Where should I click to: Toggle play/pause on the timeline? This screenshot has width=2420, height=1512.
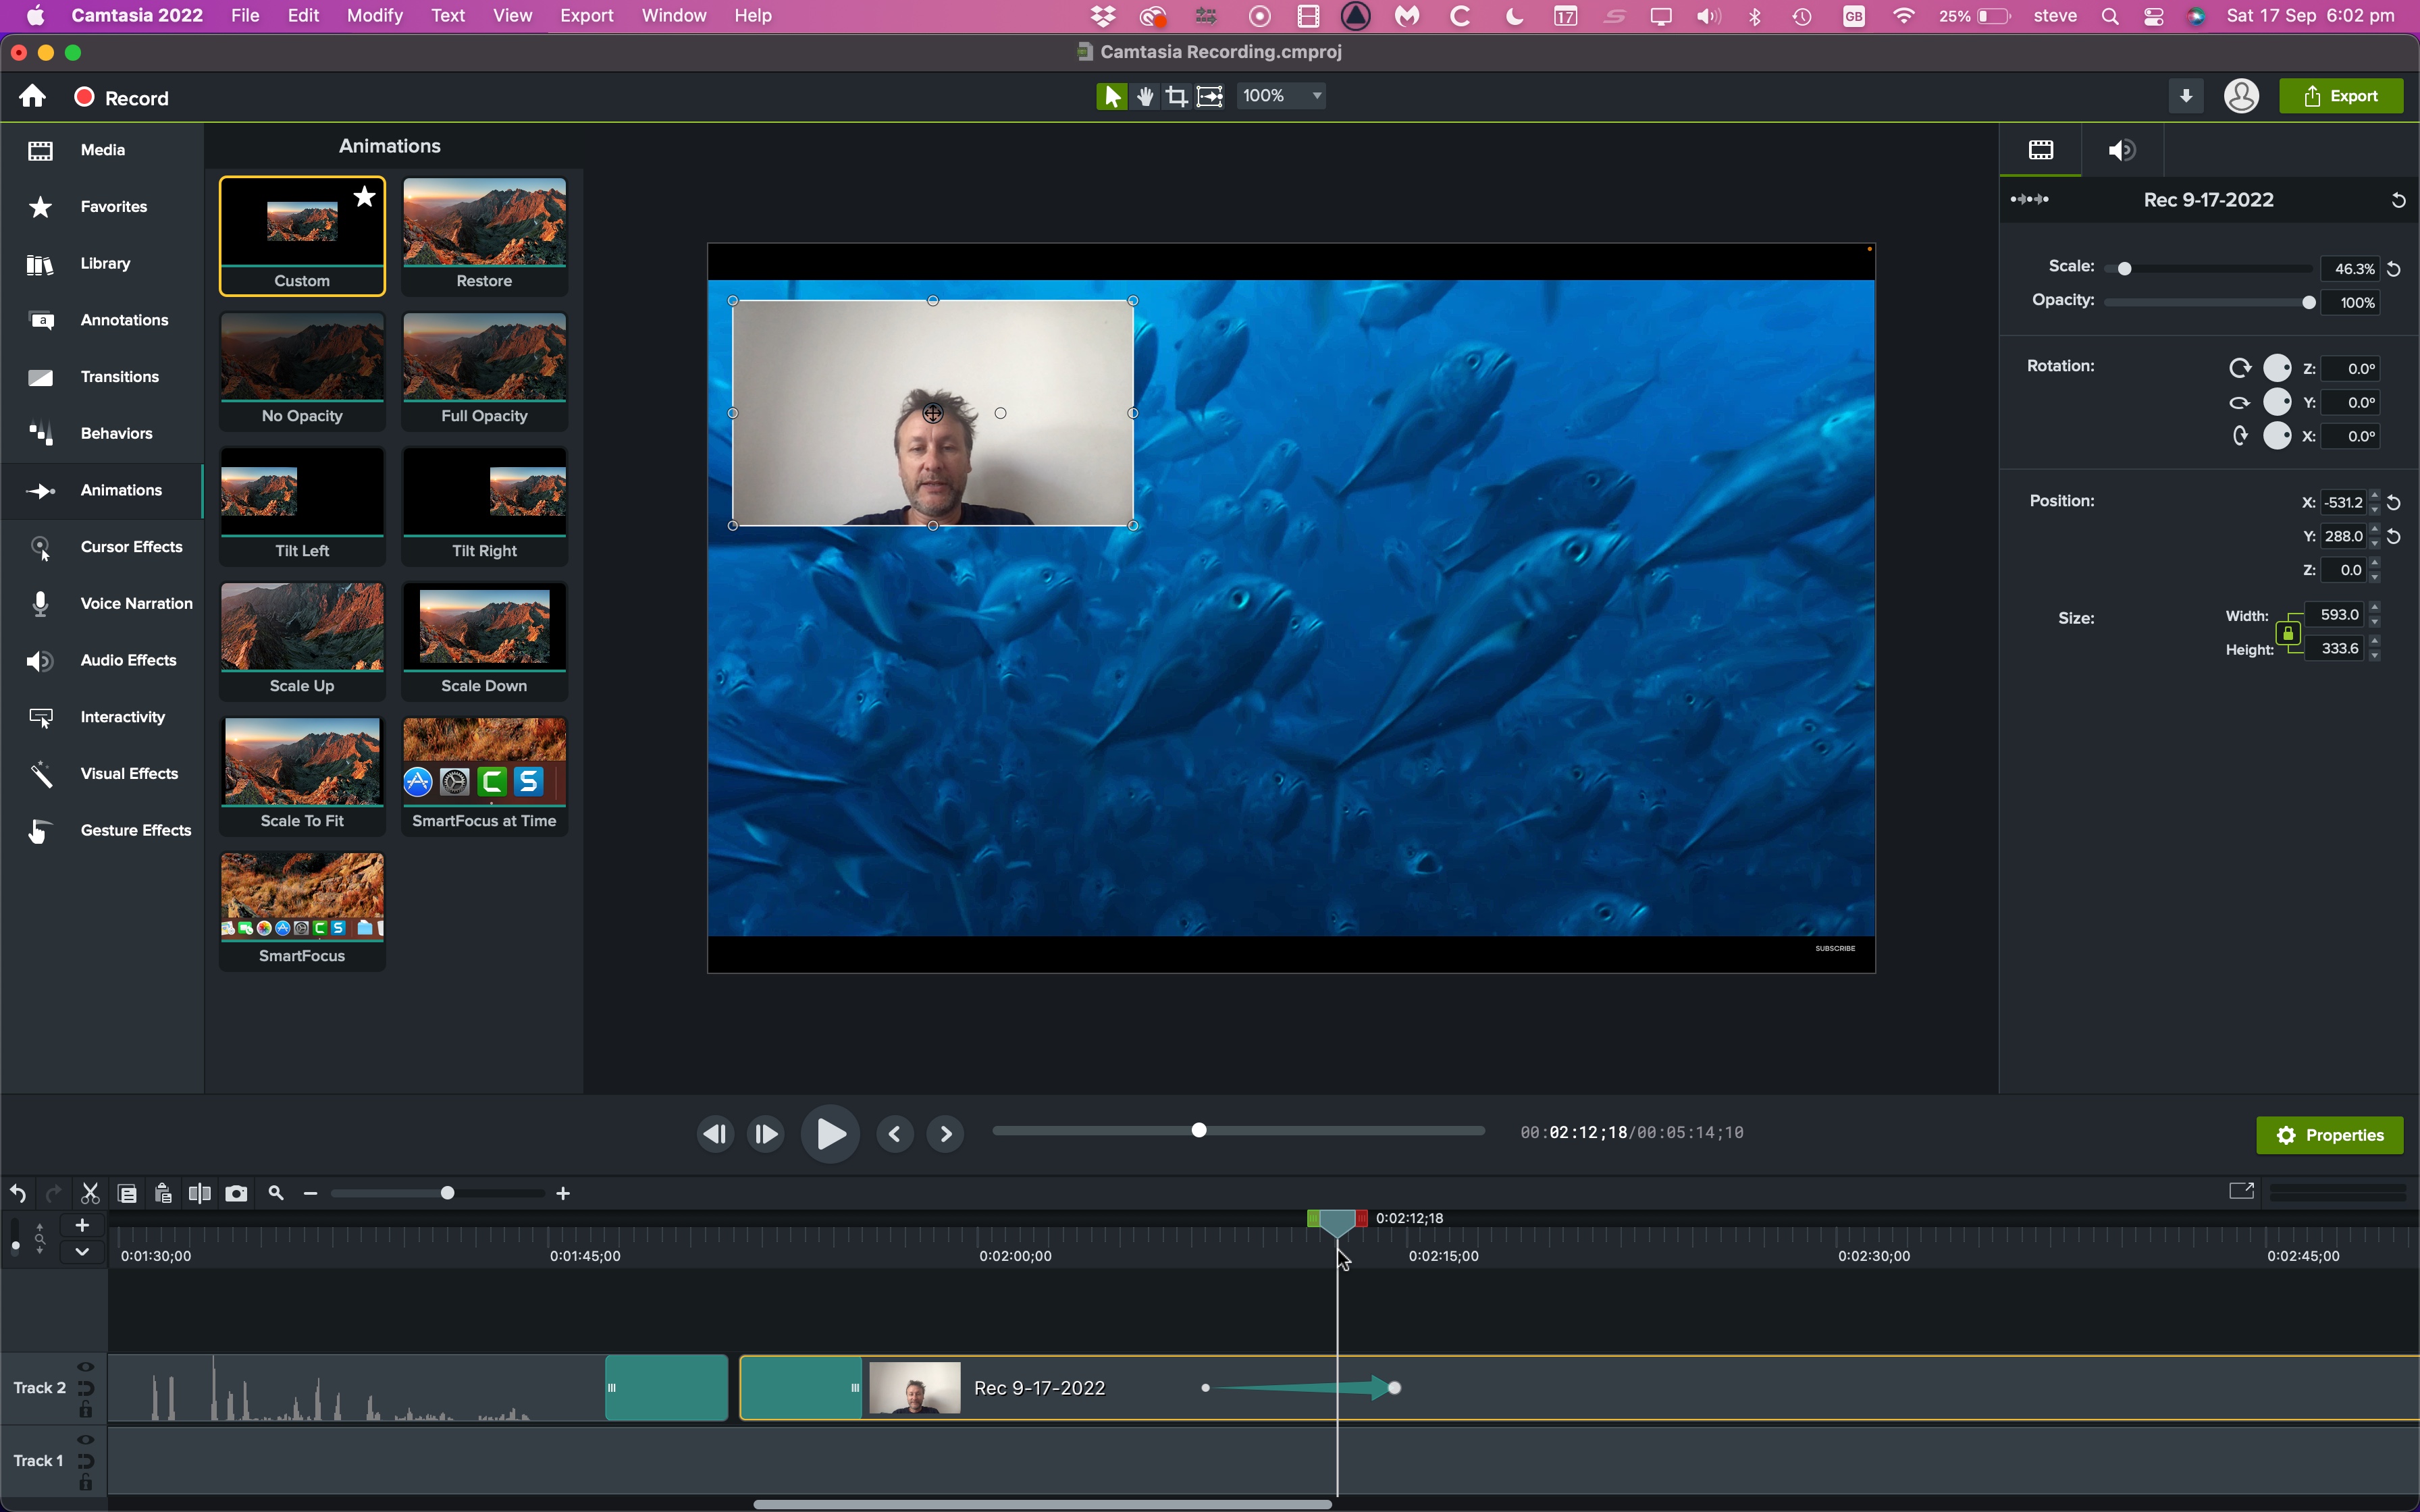833,1134
